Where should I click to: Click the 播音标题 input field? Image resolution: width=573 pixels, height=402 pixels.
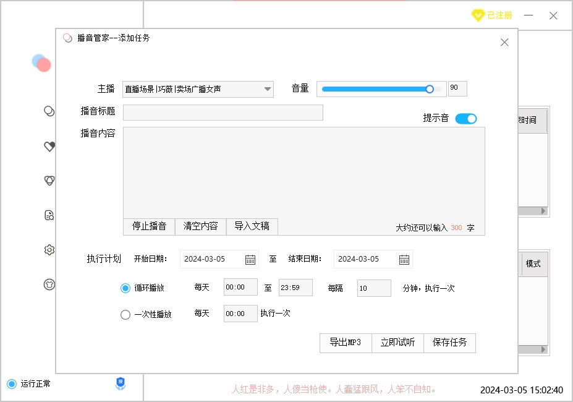pyautogui.click(x=223, y=113)
